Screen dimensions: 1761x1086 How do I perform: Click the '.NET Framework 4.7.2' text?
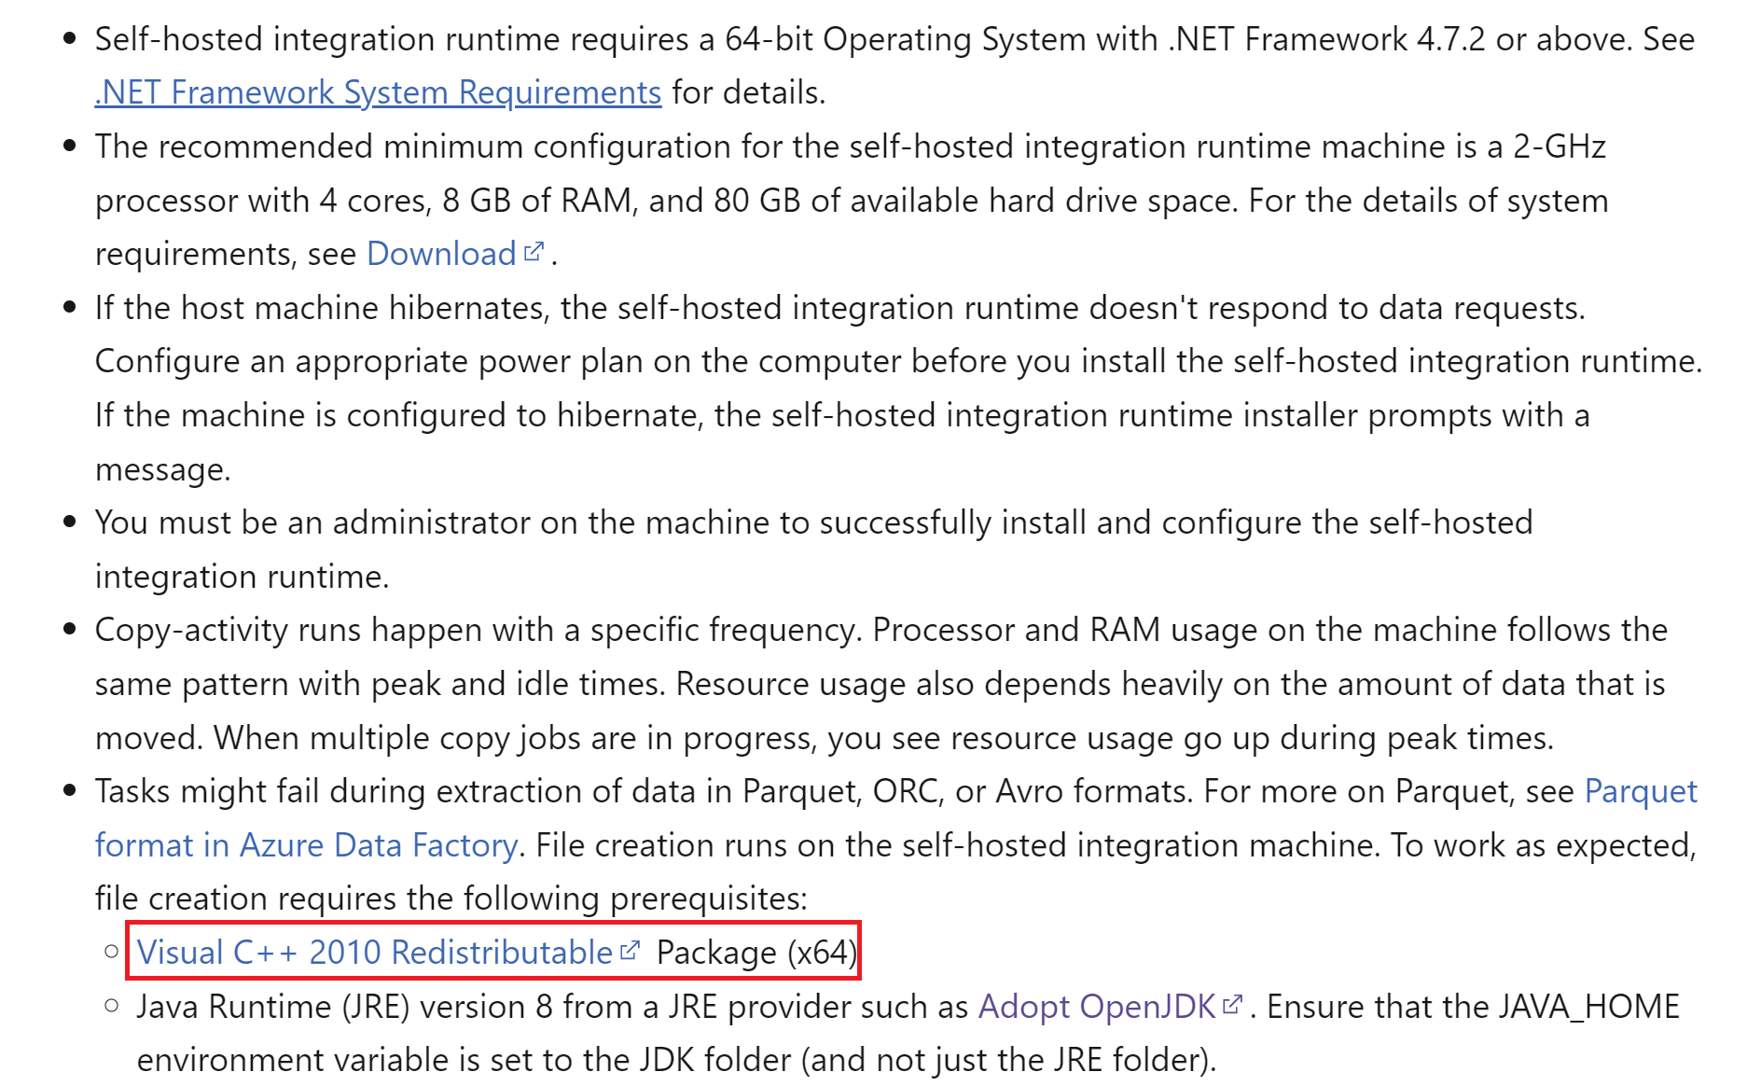1326,39
